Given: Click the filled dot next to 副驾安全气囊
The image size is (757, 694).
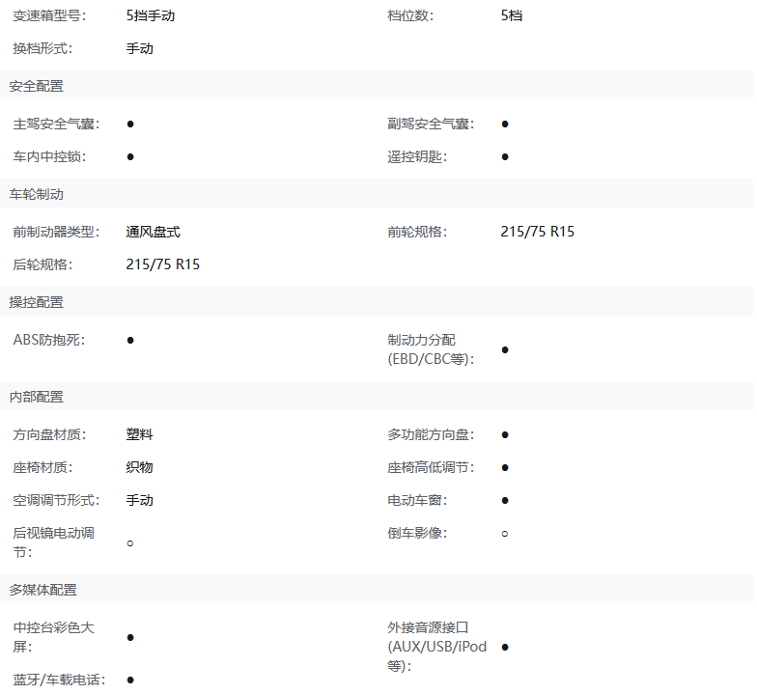Looking at the screenshot, I should tap(505, 124).
